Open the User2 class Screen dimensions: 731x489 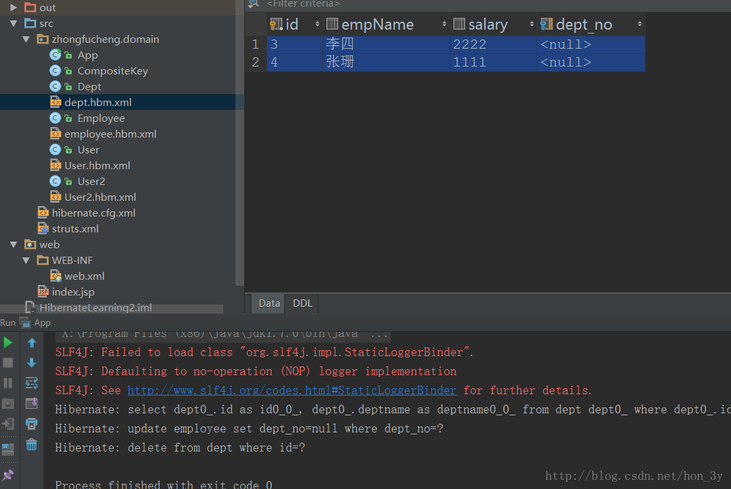[x=91, y=182]
